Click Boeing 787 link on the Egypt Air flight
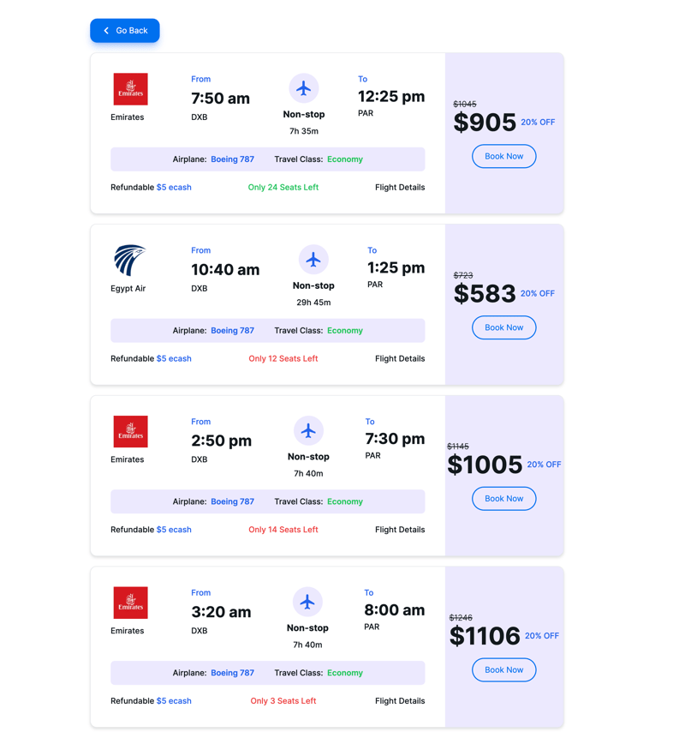 (232, 331)
